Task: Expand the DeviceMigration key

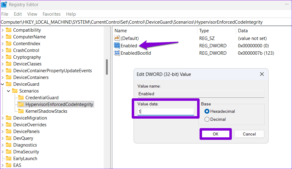Action: tap(2, 118)
